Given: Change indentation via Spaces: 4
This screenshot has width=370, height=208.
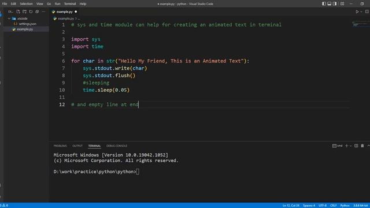Looking at the screenshot, I should click(309, 206).
